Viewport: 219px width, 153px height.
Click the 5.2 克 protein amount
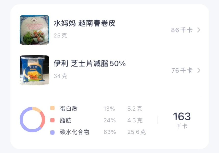pyautogui.click(x=135, y=109)
